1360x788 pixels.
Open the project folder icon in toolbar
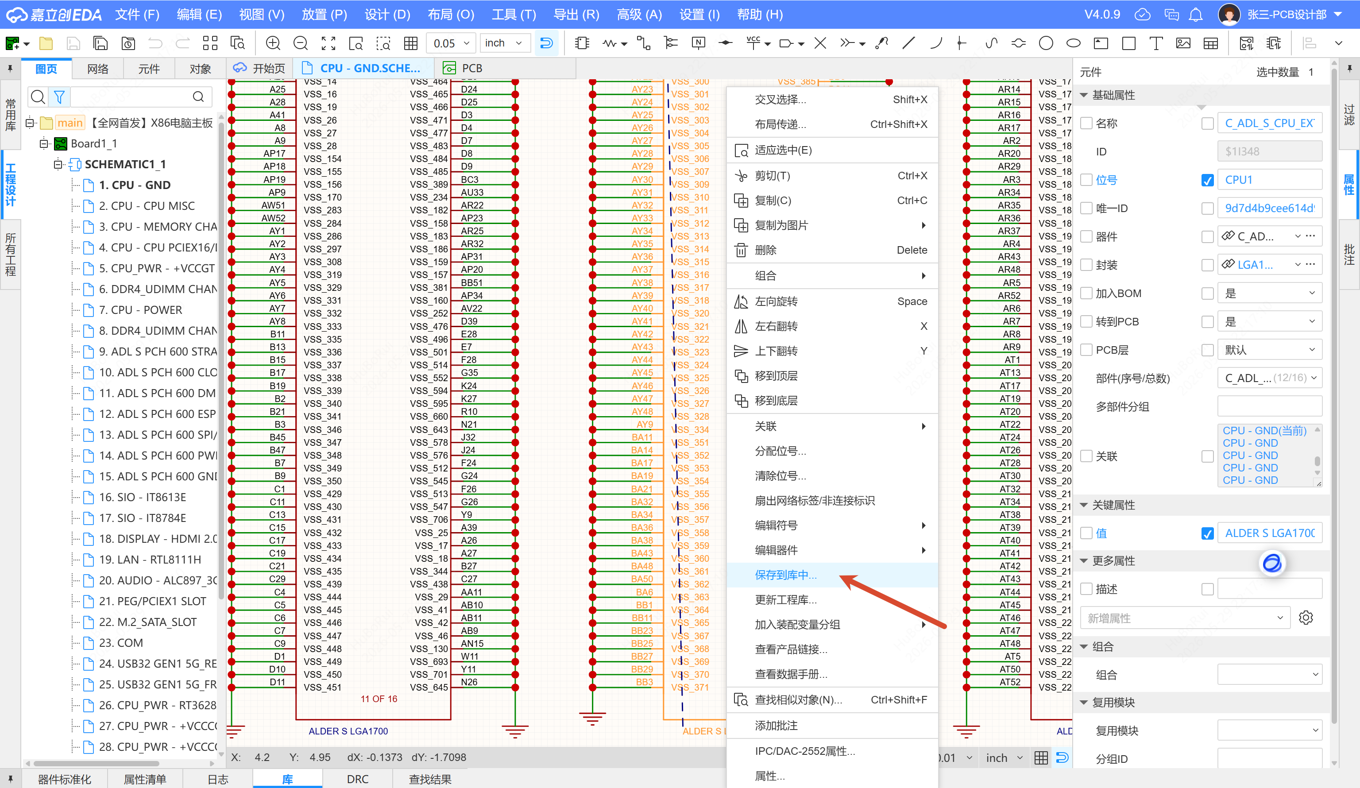(46, 43)
